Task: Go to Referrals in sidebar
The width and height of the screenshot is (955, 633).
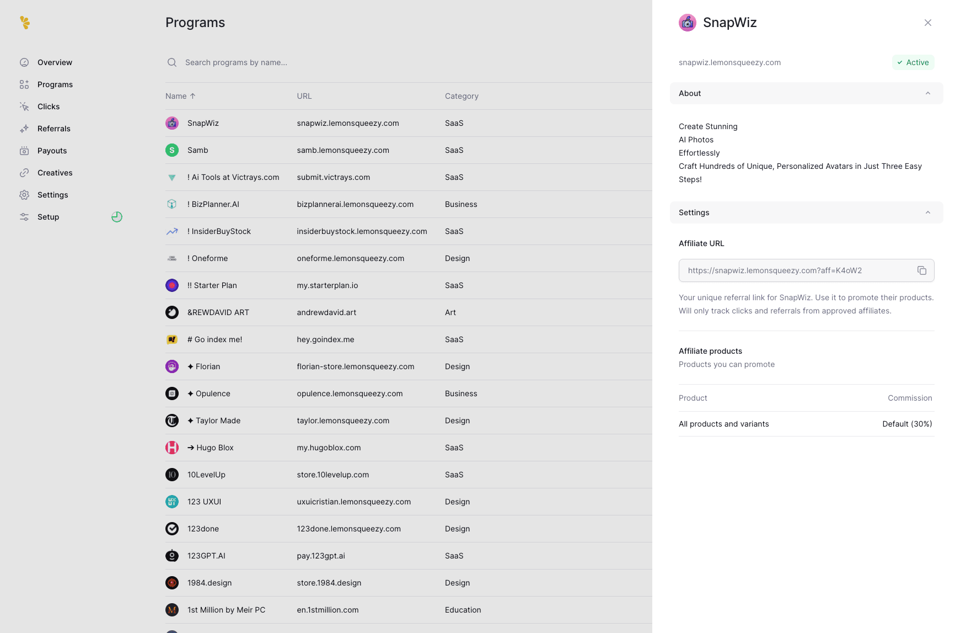Action: [53, 129]
